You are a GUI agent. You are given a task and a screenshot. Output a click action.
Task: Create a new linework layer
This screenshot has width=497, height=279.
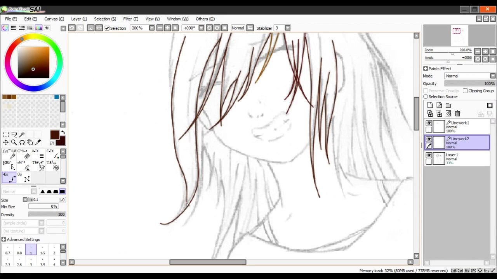coord(439,105)
